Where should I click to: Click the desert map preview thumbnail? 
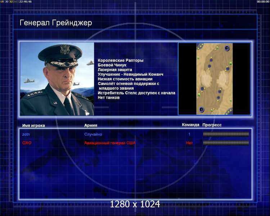tap(215, 79)
